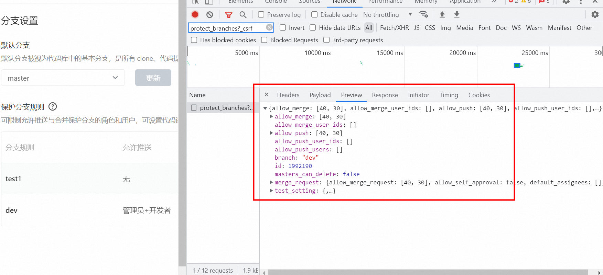603x275 pixels.
Task: Clear the filter text field
Action: pyautogui.click(x=269, y=27)
